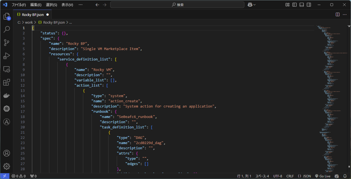Click the work breadcrumb segment
This screenshot has width=351, height=179.
point(29,22)
